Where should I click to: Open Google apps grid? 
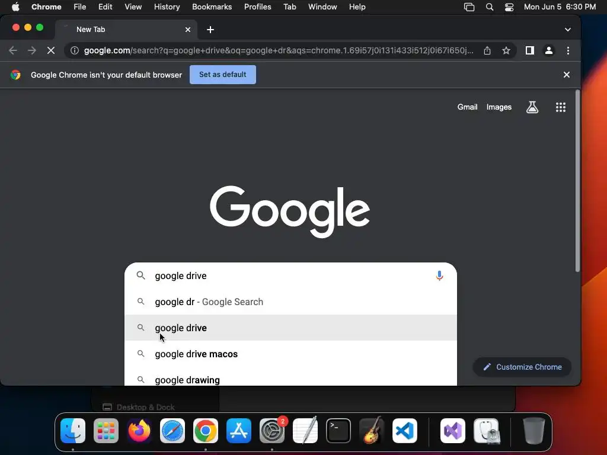coord(561,107)
